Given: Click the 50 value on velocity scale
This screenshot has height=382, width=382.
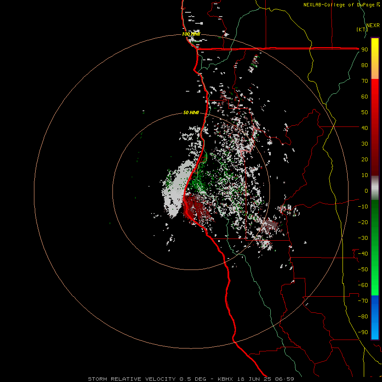Looking at the screenshot, I should [x=365, y=112].
